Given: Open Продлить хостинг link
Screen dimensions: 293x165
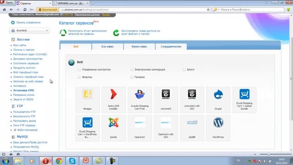Looking at the screenshot, I should point(24,68).
